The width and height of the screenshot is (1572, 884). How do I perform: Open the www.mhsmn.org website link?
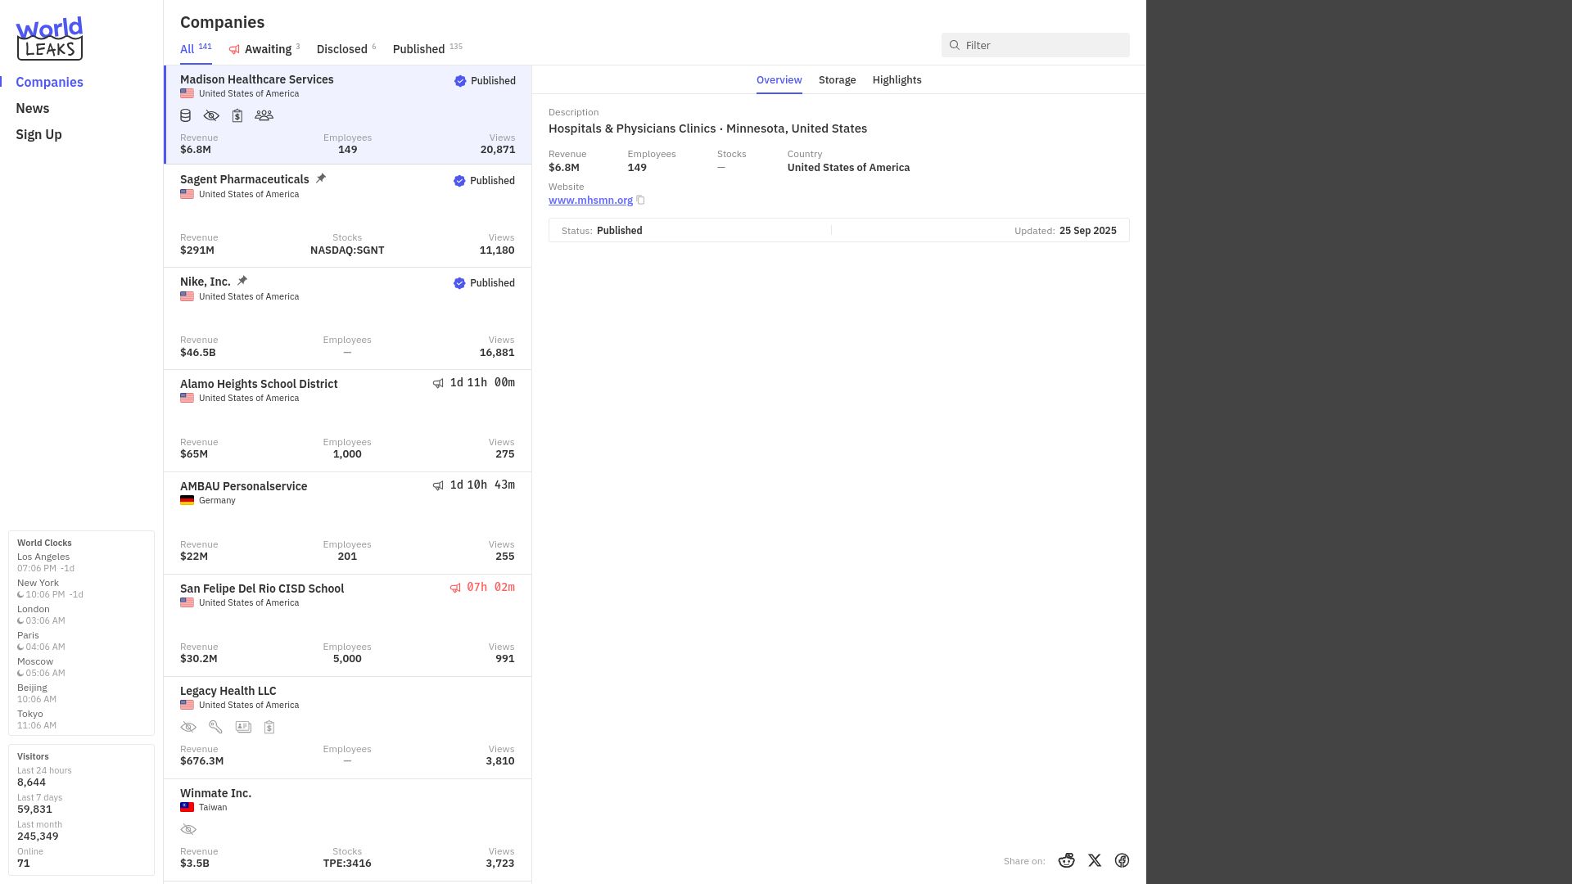(x=590, y=200)
